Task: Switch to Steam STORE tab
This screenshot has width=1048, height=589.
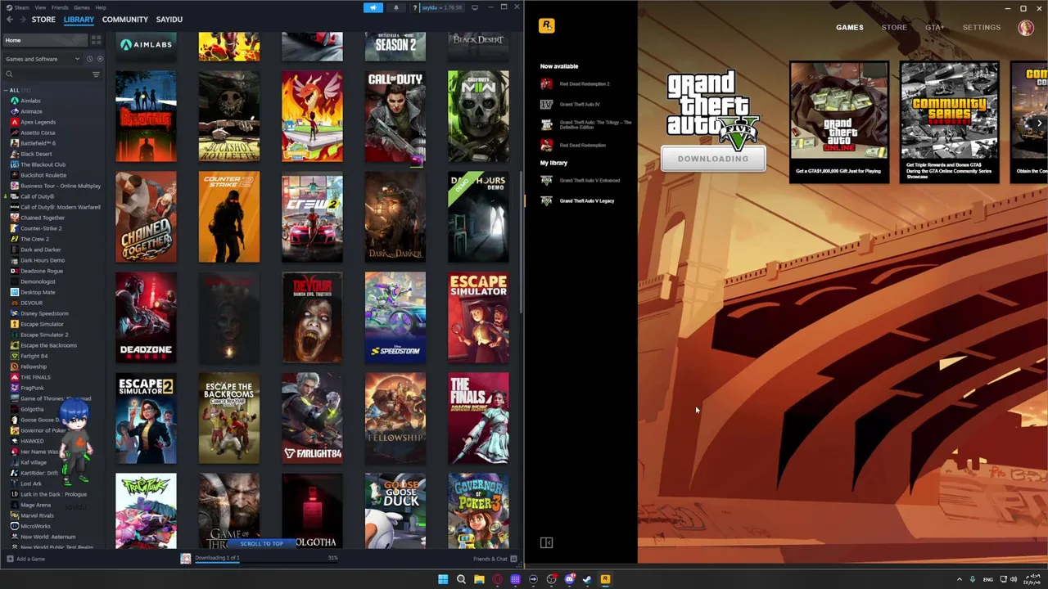Action: click(43, 20)
